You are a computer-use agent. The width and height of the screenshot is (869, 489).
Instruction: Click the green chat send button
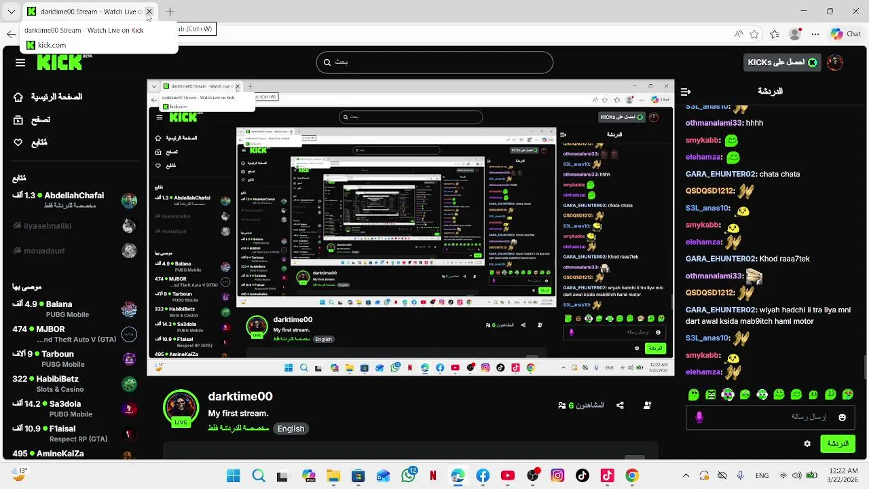(838, 443)
